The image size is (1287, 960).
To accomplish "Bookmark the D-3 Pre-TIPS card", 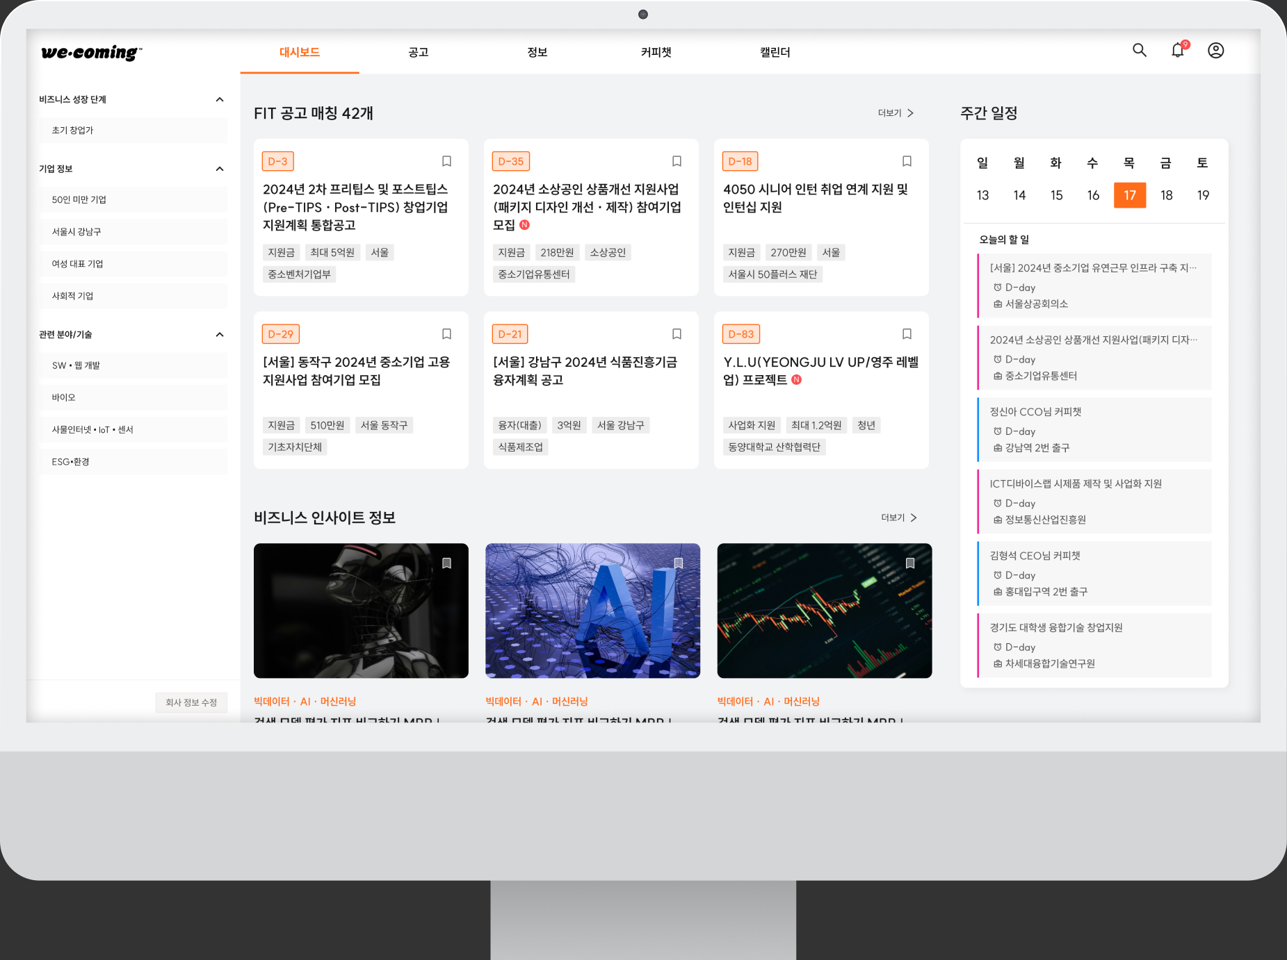I will 446,161.
